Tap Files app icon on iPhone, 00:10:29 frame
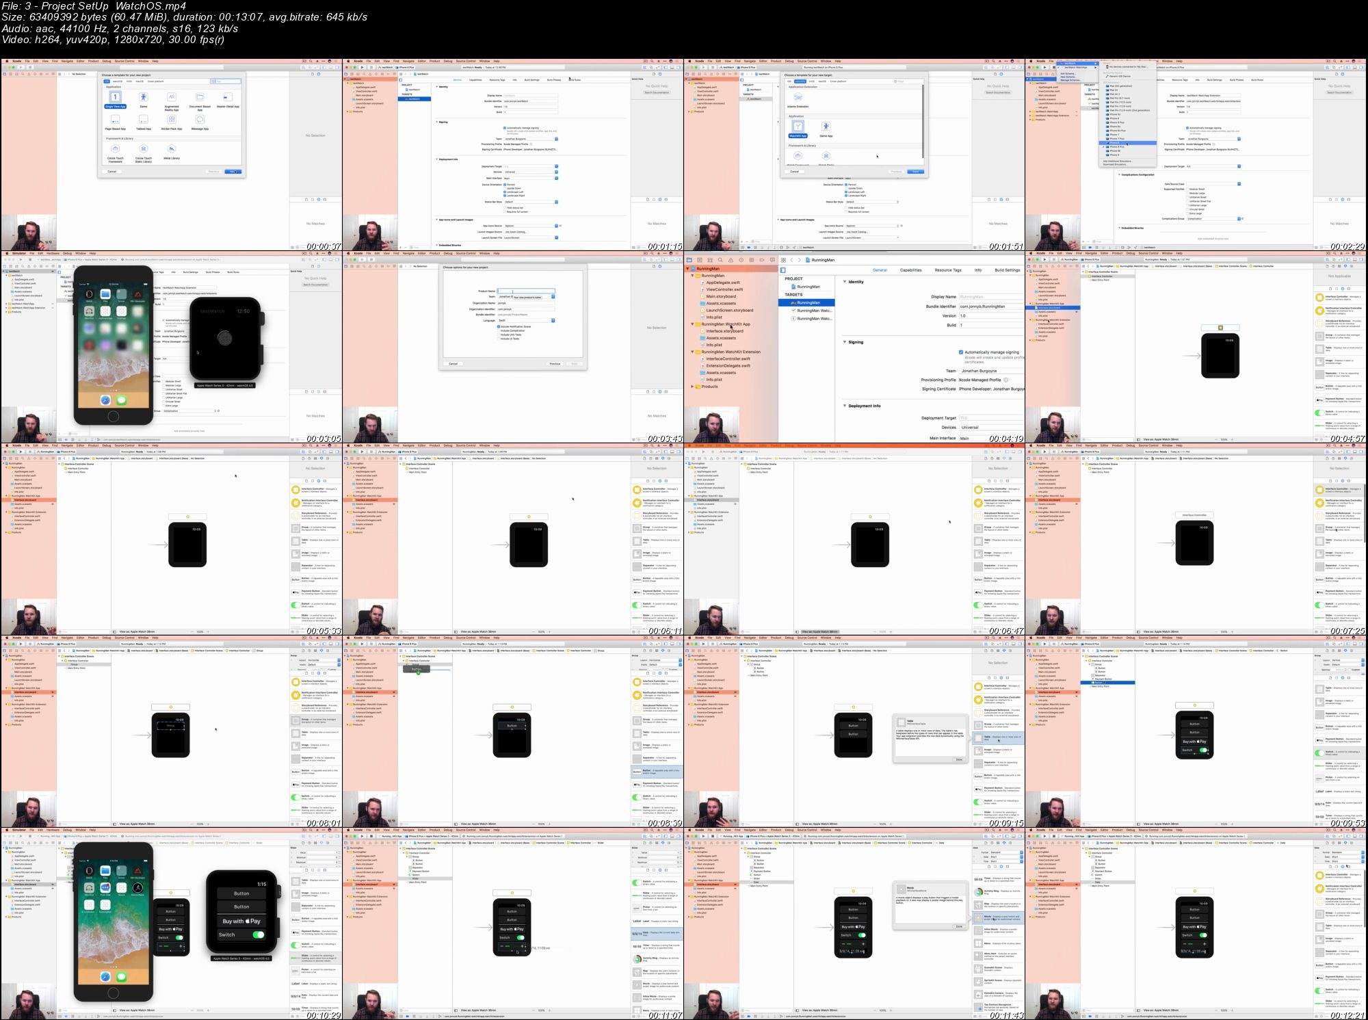 pos(105,870)
